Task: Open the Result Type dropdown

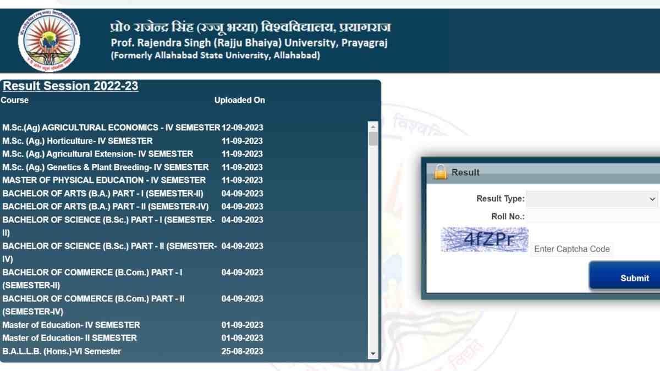Action: pos(592,199)
